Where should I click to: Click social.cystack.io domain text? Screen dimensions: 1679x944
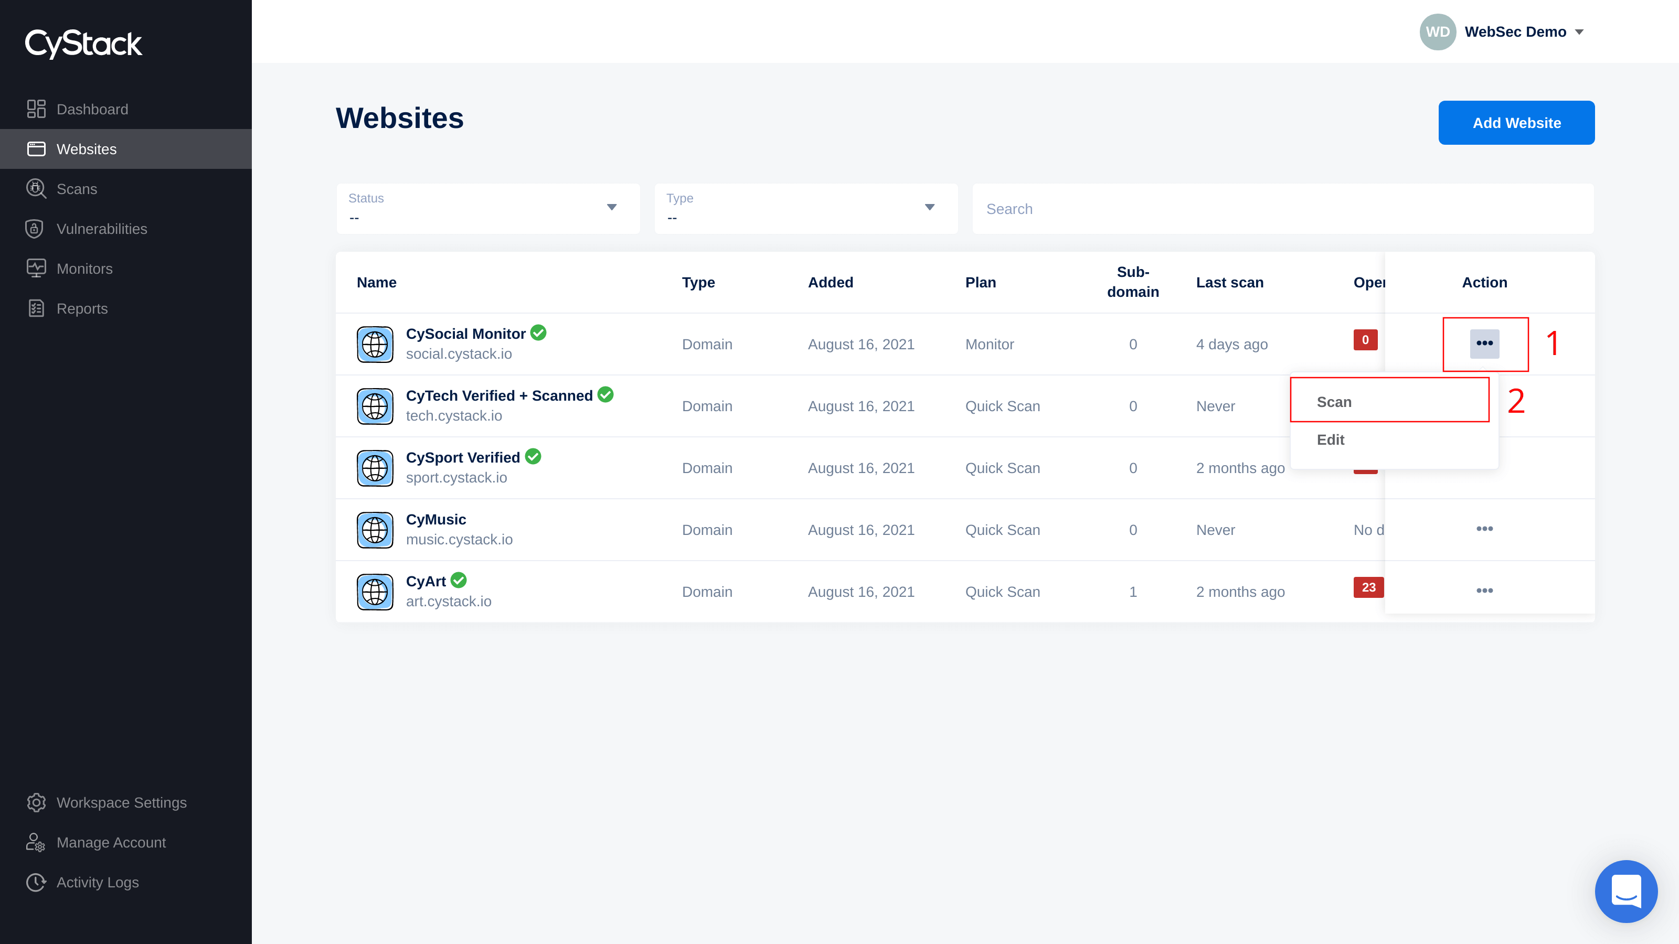tap(459, 354)
